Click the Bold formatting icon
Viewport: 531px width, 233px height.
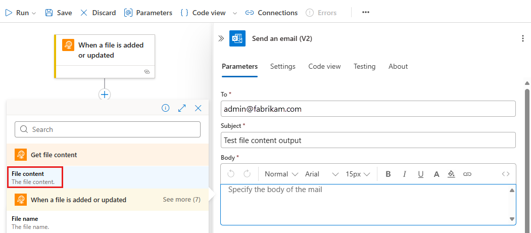389,174
